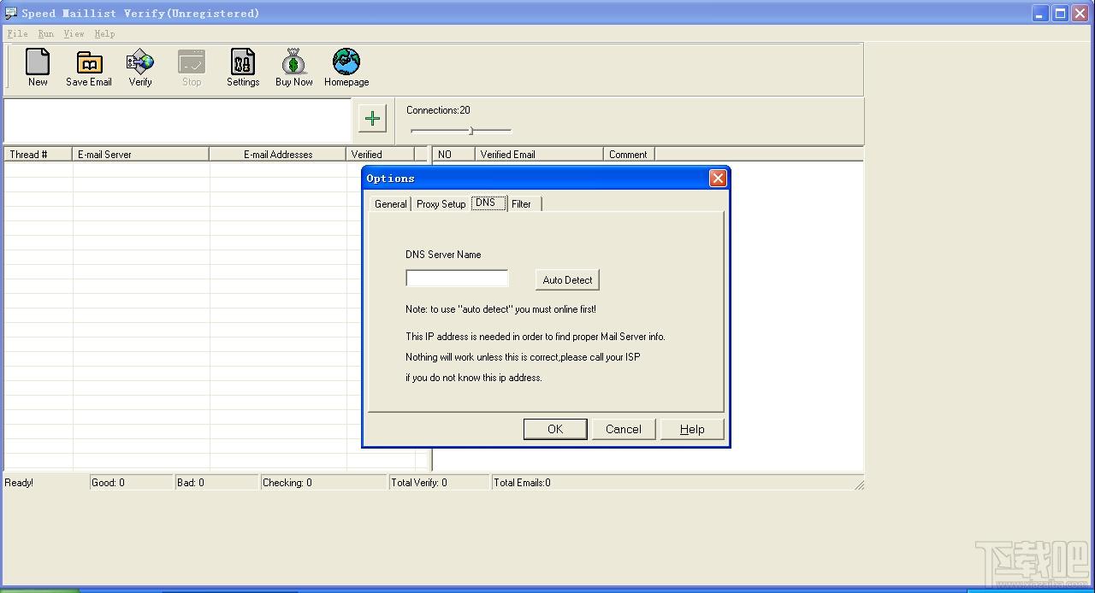Click the Help button in Options
This screenshot has height=593, width=1095.
692,429
